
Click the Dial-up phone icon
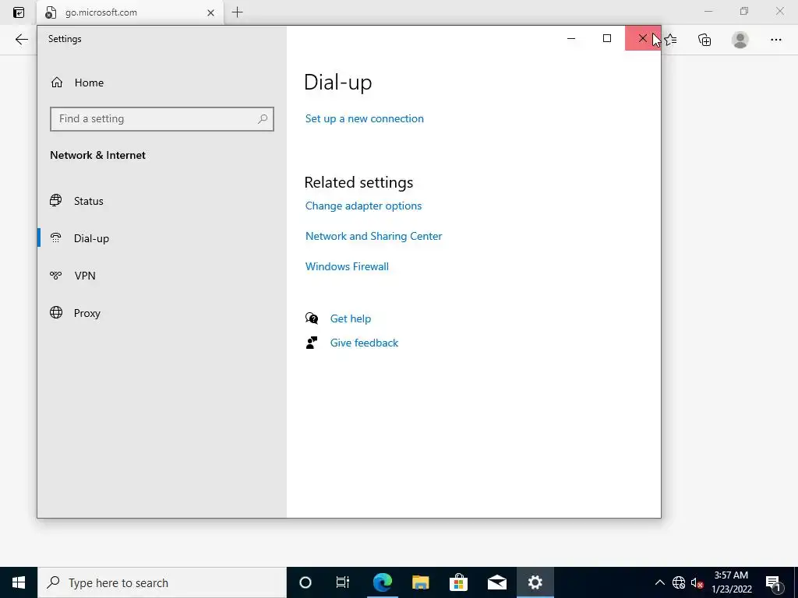pyautogui.click(x=56, y=238)
